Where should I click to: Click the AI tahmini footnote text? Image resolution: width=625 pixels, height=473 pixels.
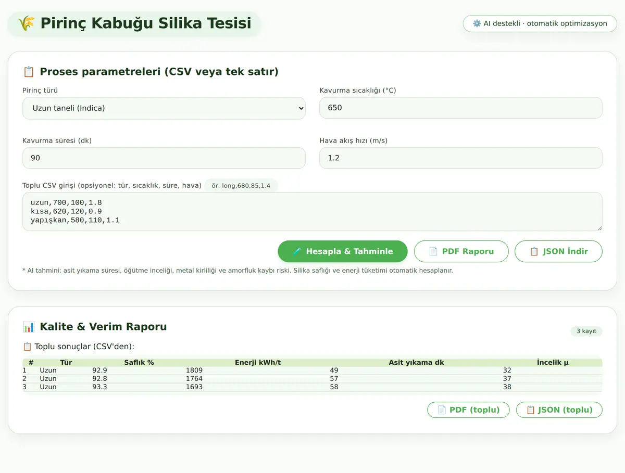[238, 271]
